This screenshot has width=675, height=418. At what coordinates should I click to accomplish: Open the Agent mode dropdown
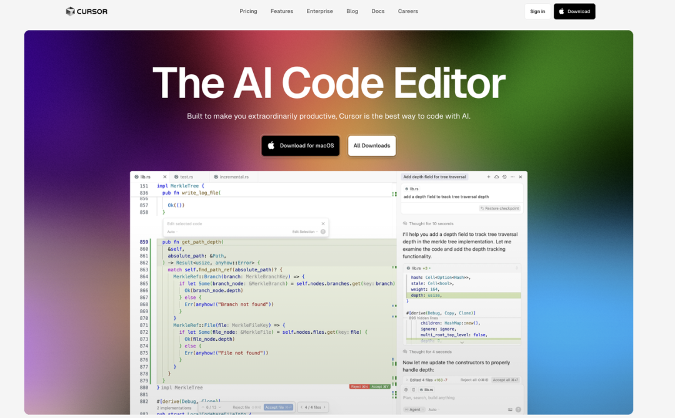click(414, 409)
